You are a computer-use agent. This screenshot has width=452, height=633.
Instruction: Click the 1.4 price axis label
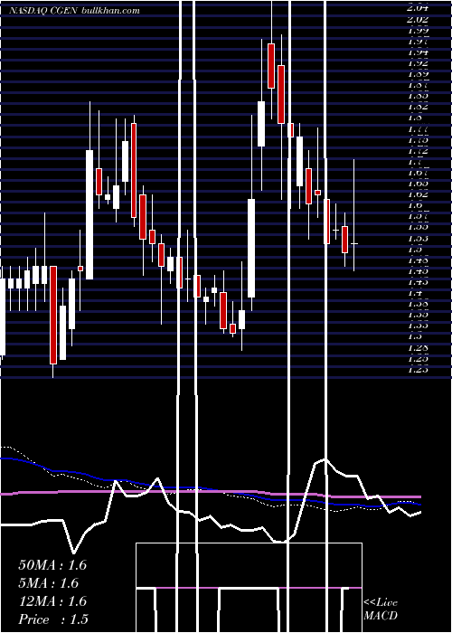point(415,292)
